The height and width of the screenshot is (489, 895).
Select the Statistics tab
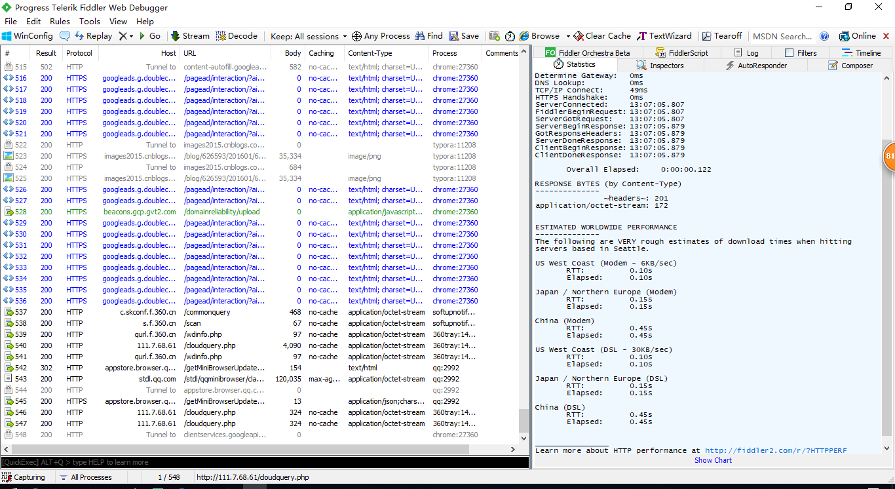click(x=575, y=65)
